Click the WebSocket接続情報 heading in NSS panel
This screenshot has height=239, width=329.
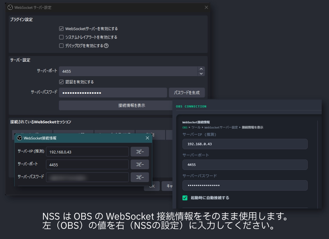[196, 122]
